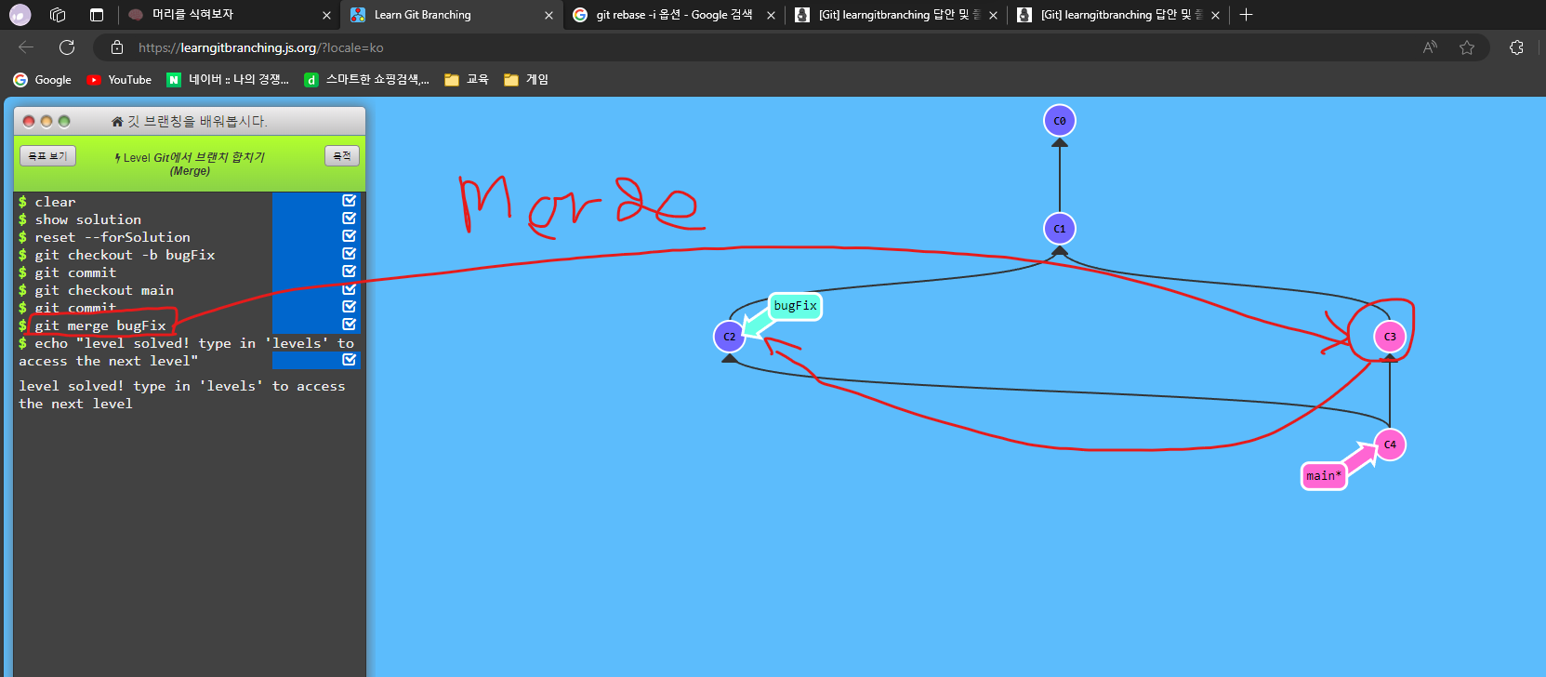Click the 'git merge bugFix' command text

coord(100,325)
